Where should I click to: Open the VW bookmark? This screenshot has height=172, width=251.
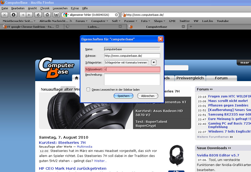[196, 21]
